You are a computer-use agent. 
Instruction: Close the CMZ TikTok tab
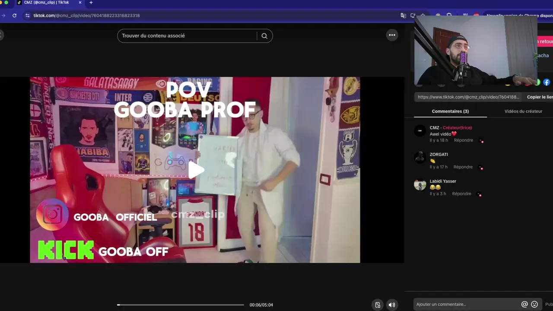pos(80,3)
